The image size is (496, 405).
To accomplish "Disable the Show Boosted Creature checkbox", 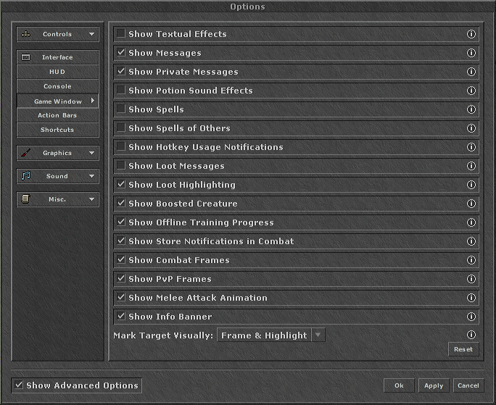I will pyautogui.click(x=121, y=203).
